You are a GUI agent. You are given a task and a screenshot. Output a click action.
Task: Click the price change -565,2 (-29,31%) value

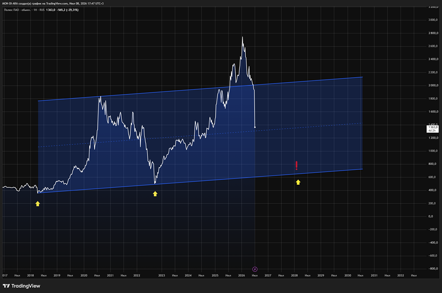[68, 10]
